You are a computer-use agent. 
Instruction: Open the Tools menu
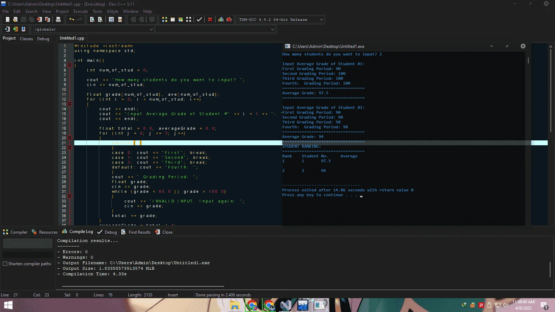coord(97,11)
